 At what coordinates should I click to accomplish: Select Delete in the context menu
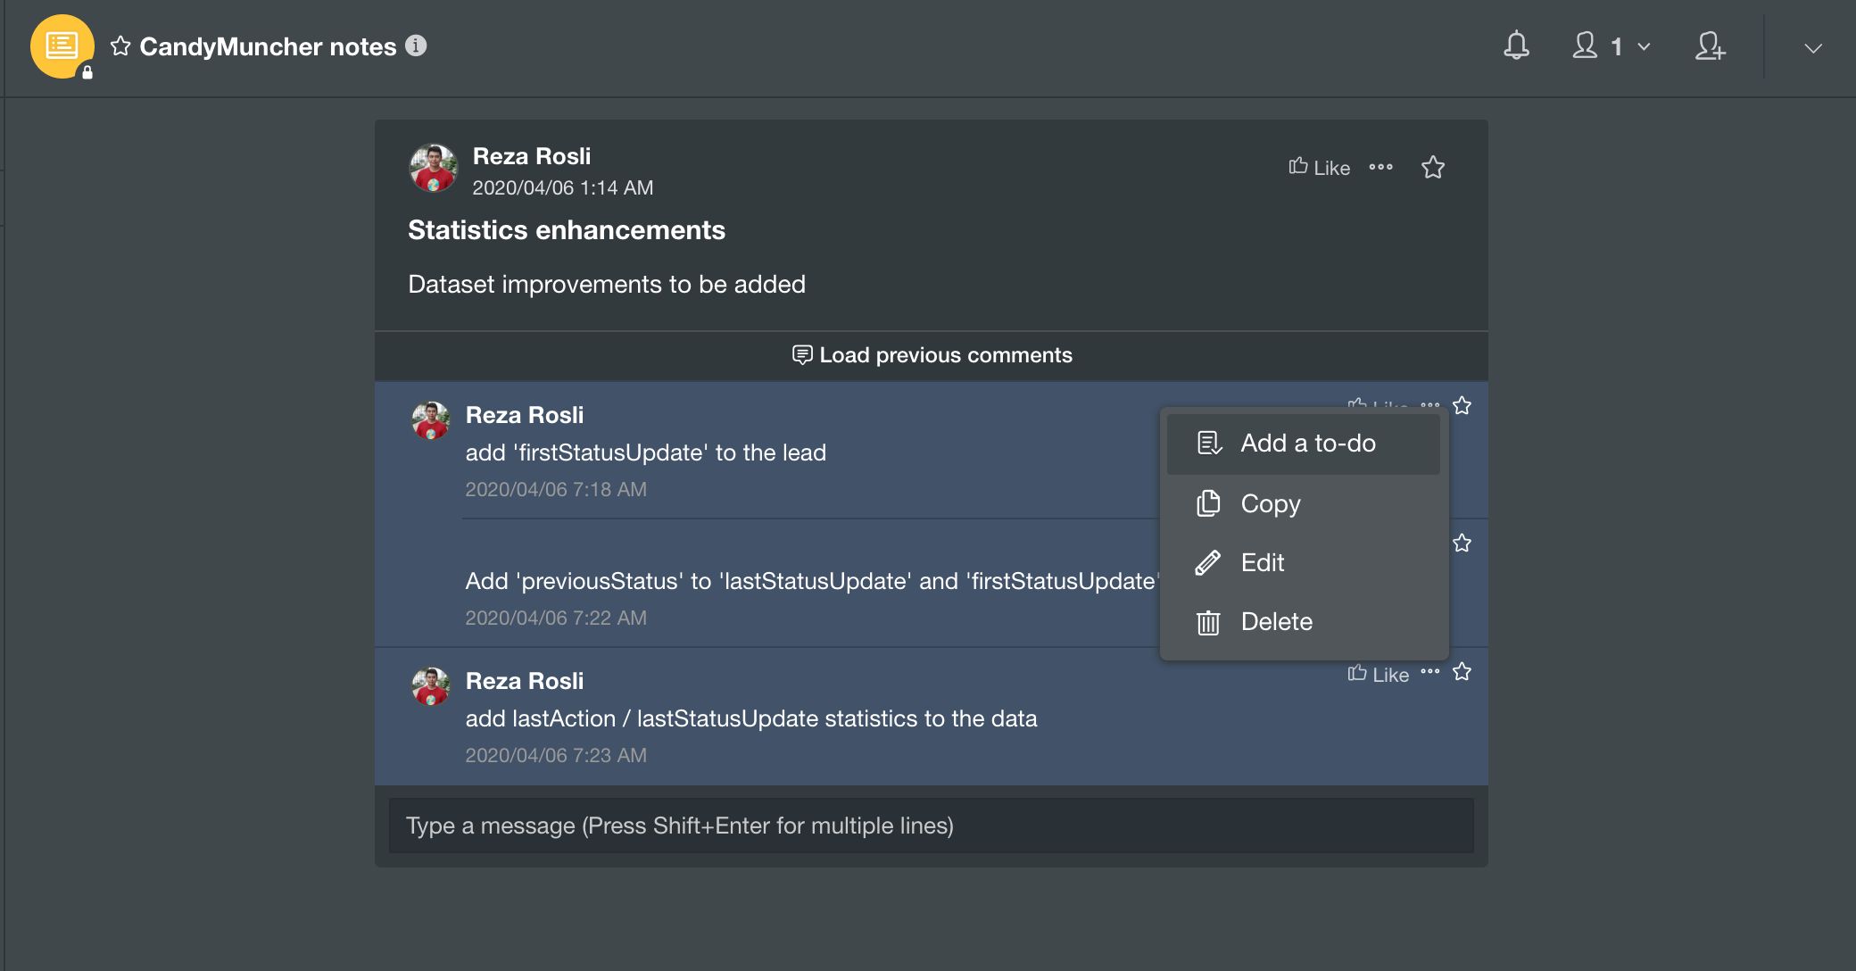pos(1276,621)
